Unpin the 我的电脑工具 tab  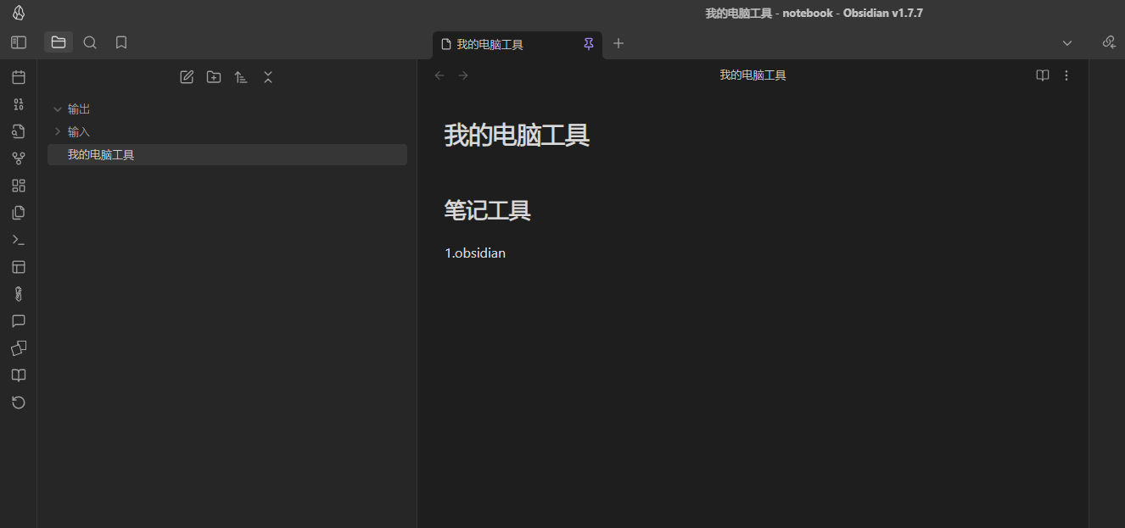pos(589,44)
